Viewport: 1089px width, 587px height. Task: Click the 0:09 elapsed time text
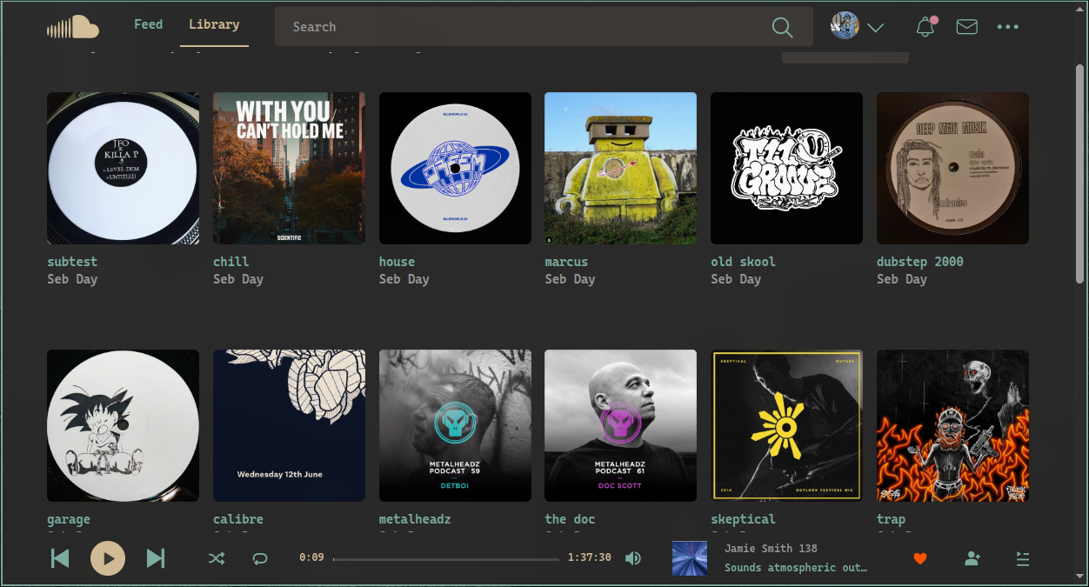[311, 557]
